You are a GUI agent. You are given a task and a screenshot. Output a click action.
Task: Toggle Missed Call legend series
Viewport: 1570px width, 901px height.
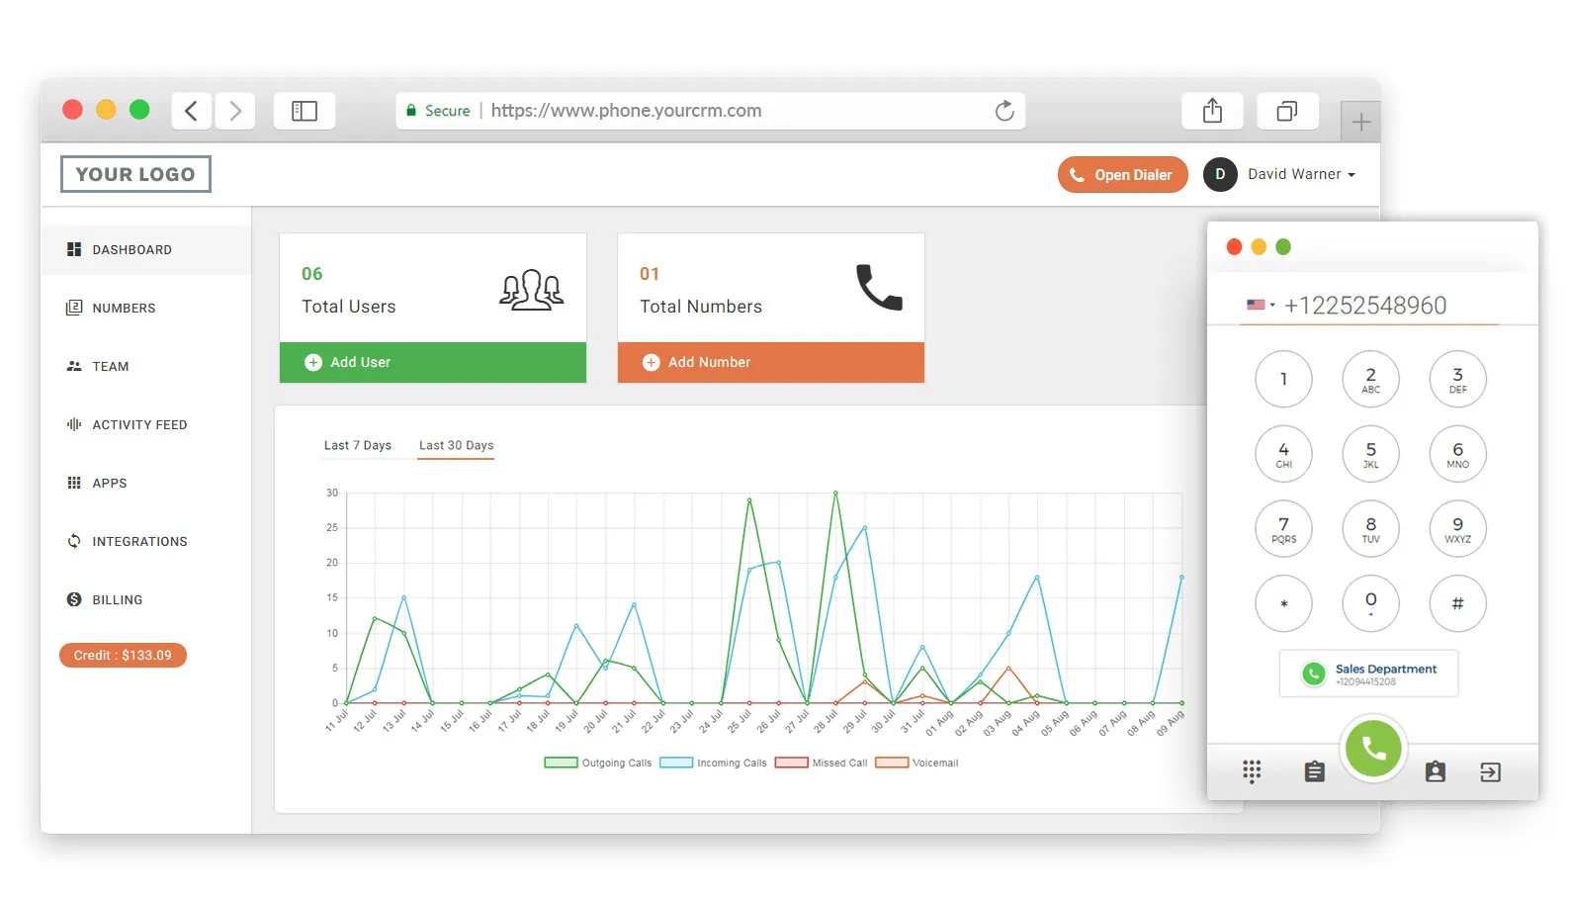pyautogui.click(x=821, y=763)
